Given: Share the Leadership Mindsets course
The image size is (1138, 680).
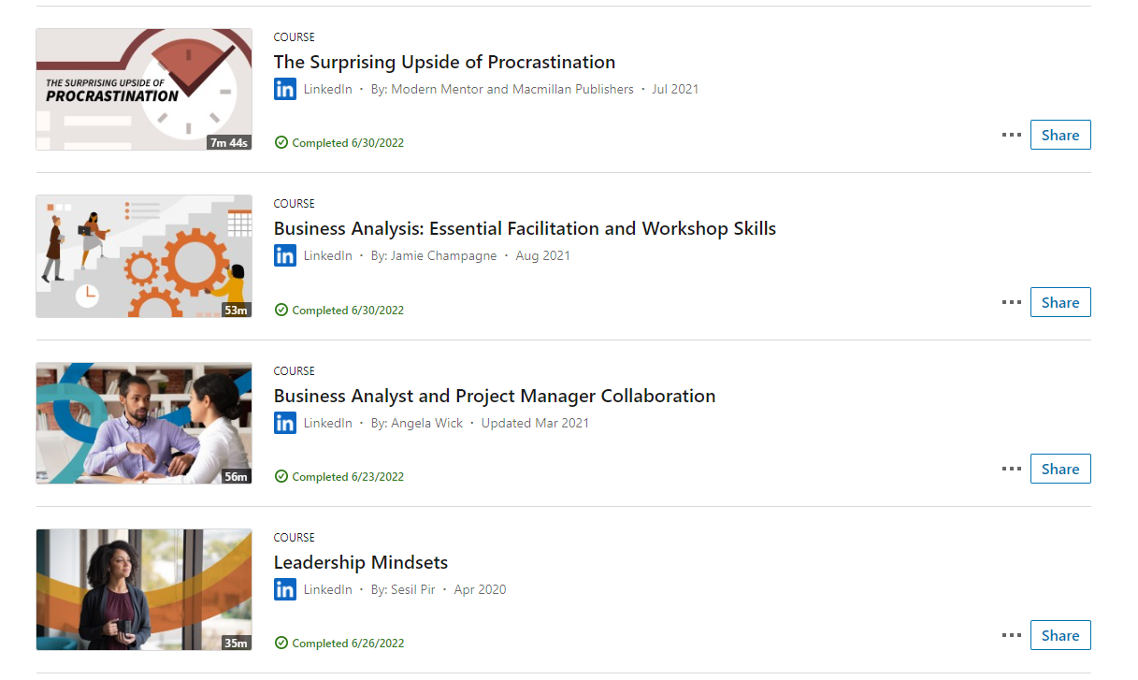Looking at the screenshot, I should tap(1060, 635).
